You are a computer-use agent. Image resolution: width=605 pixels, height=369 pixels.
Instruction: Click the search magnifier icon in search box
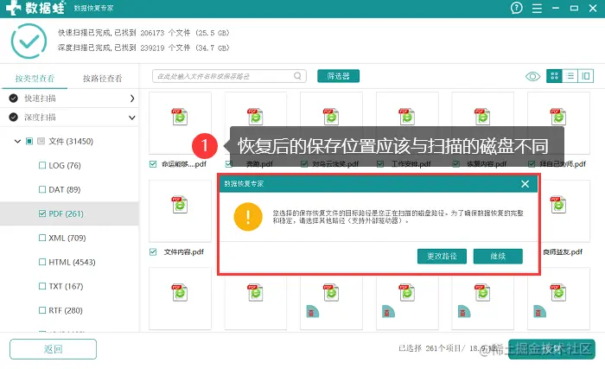(x=297, y=76)
